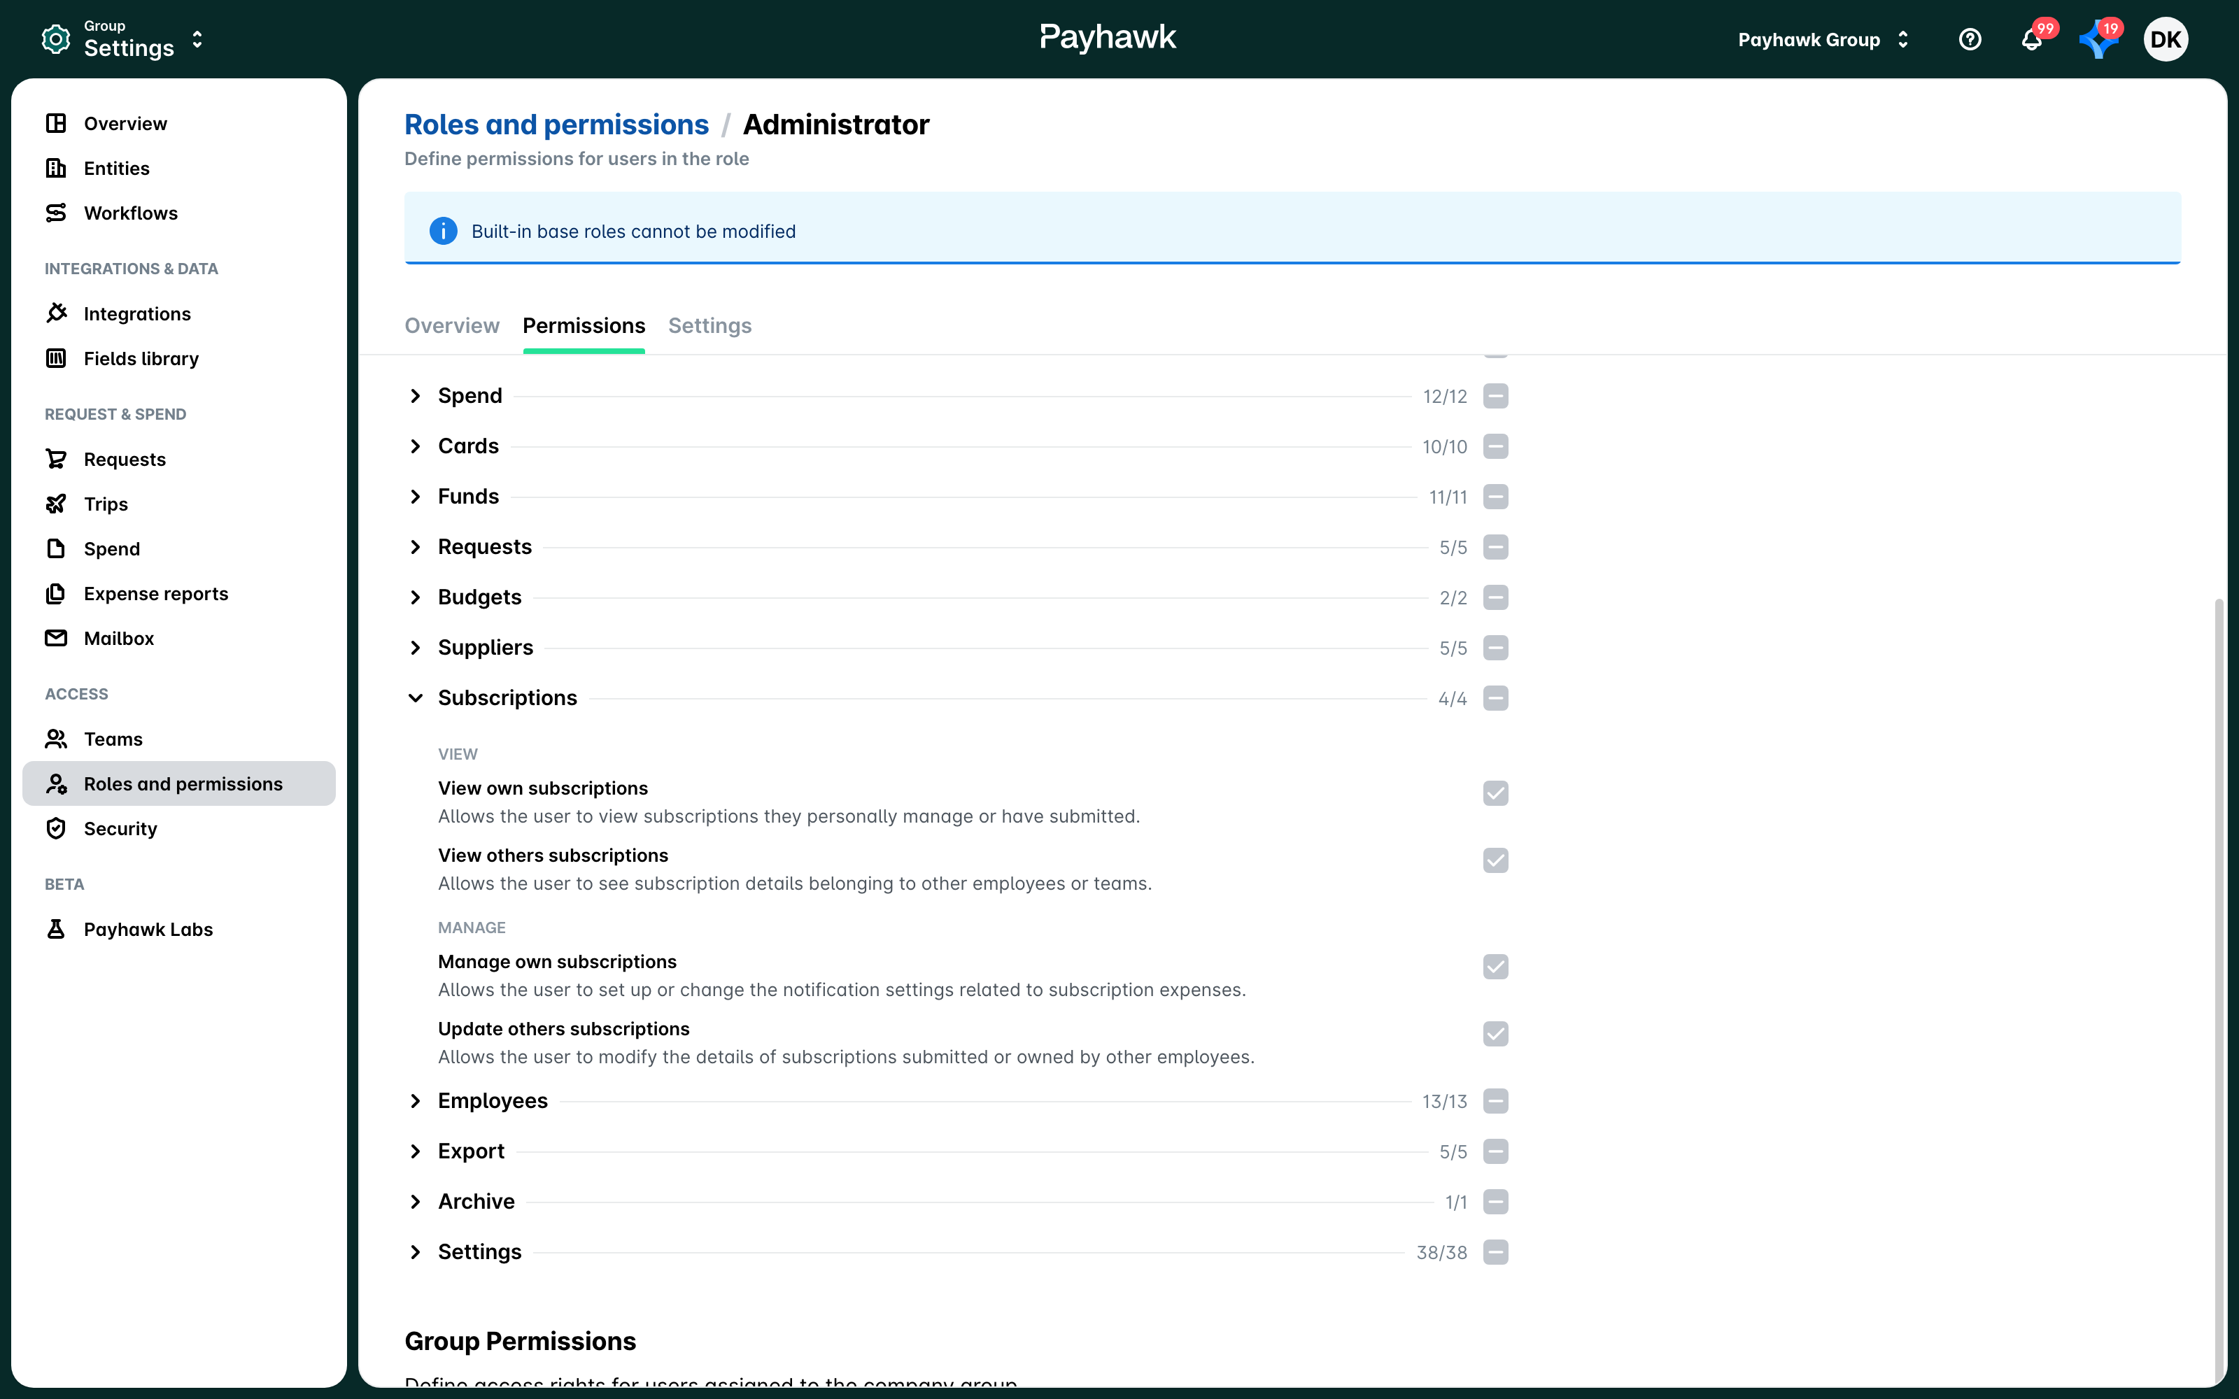Expand the Employees permissions section
Screen dimensions: 2239x1399
(x=416, y=1101)
